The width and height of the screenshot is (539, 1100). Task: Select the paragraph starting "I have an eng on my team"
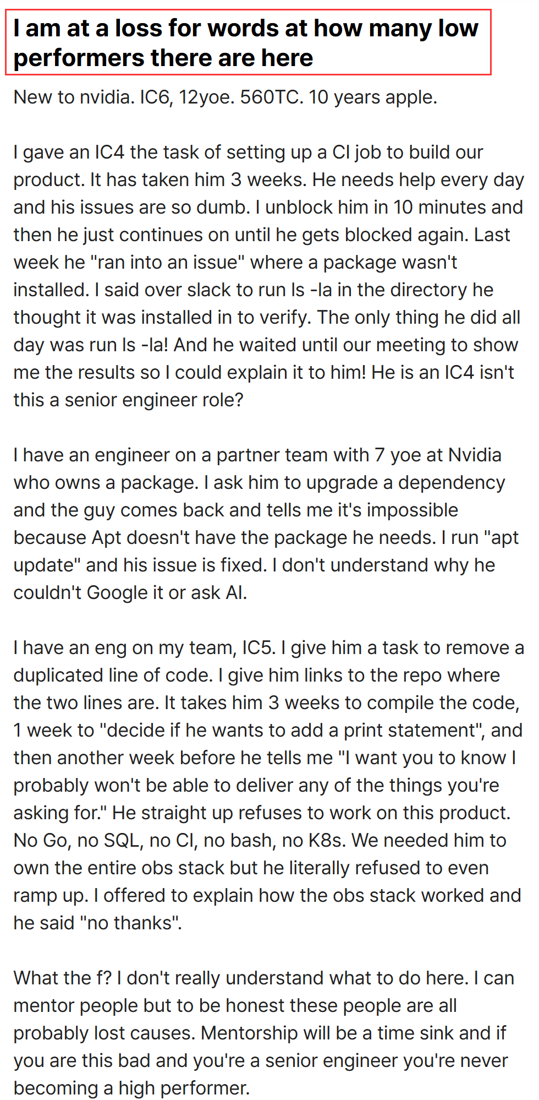point(269,786)
